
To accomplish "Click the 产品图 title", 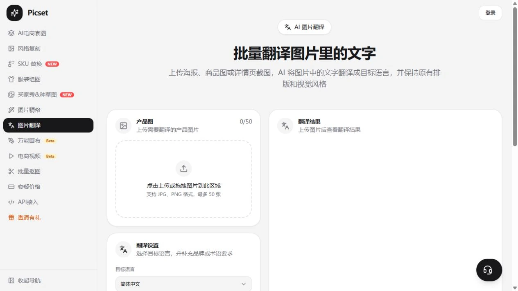I will point(145,122).
